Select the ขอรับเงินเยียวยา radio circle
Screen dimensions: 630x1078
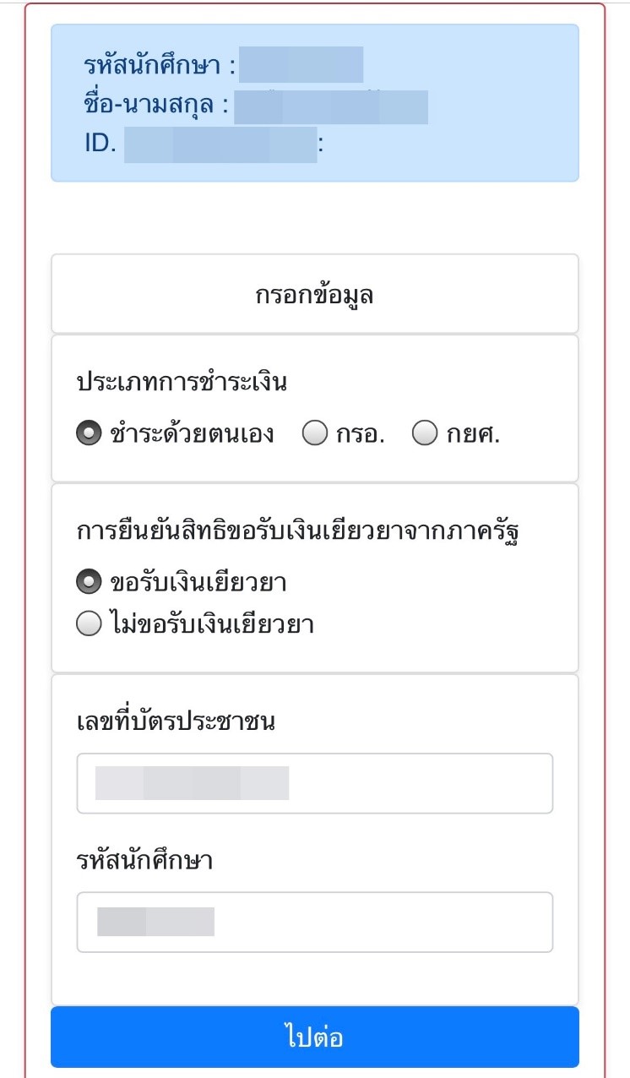[89, 582]
